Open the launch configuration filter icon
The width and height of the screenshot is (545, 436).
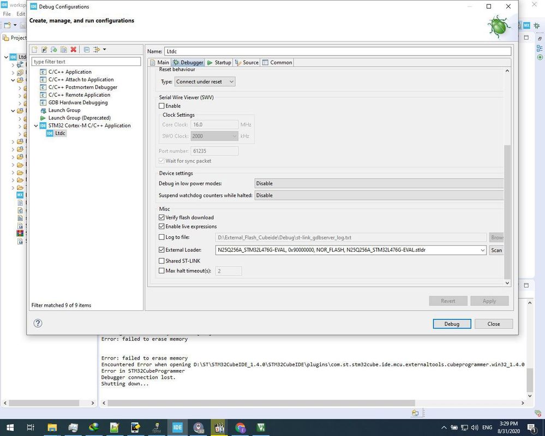coord(97,50)
